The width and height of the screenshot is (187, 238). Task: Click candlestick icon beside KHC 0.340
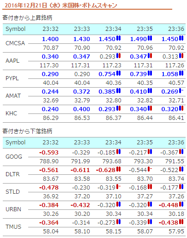[150, 108]
